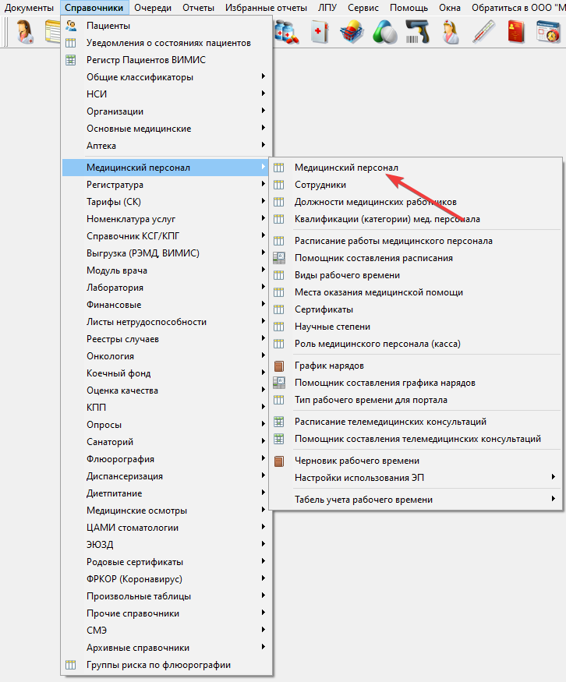Viewport: 566px width, 682px height.
Task: Click the thermometer icon in toolbar
Action: tap(483, 32)
